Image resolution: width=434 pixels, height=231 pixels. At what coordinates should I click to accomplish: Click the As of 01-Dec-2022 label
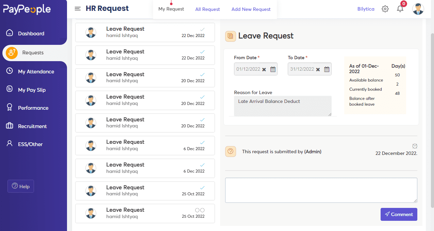tap(364, 69)
